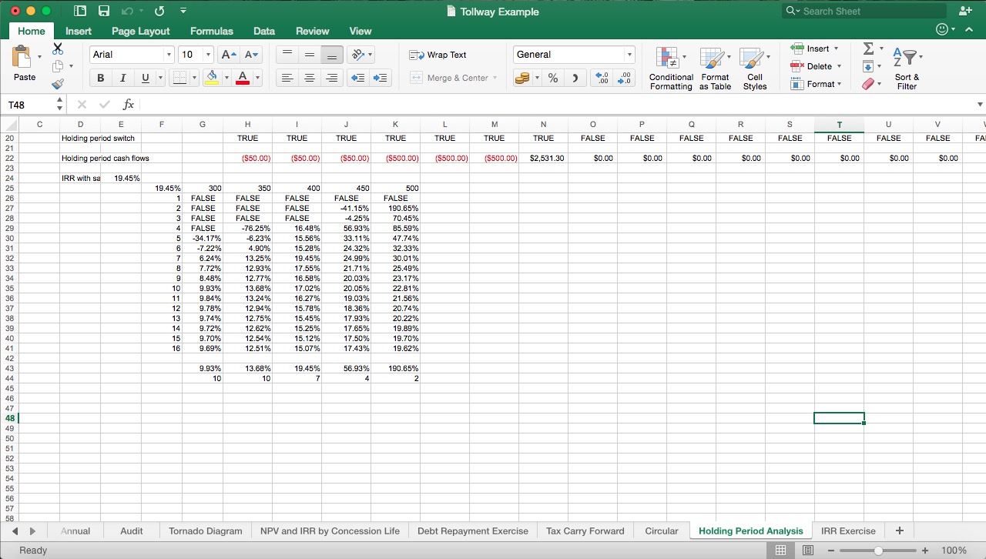986x559 pixels.
Task: Center text horizontally in the cell
Action: pyautogui.click(x=309, y=78)
